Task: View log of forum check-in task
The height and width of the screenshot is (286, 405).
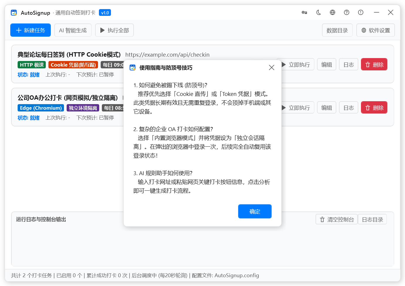Action: tap(349, 65)
